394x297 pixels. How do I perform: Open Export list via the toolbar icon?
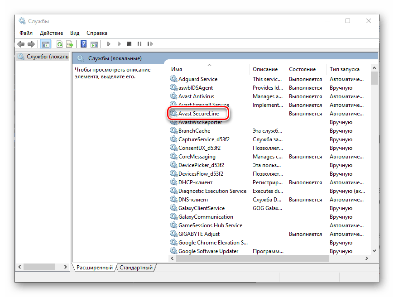pyautogui.click(x=70, y=44)
